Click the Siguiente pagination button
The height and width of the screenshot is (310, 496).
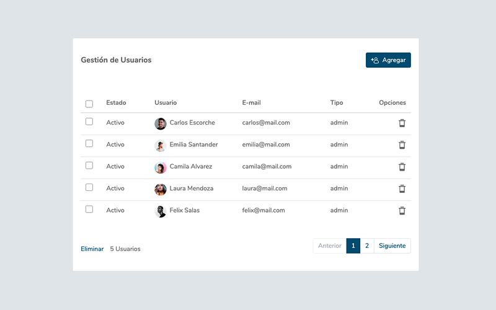392,246
